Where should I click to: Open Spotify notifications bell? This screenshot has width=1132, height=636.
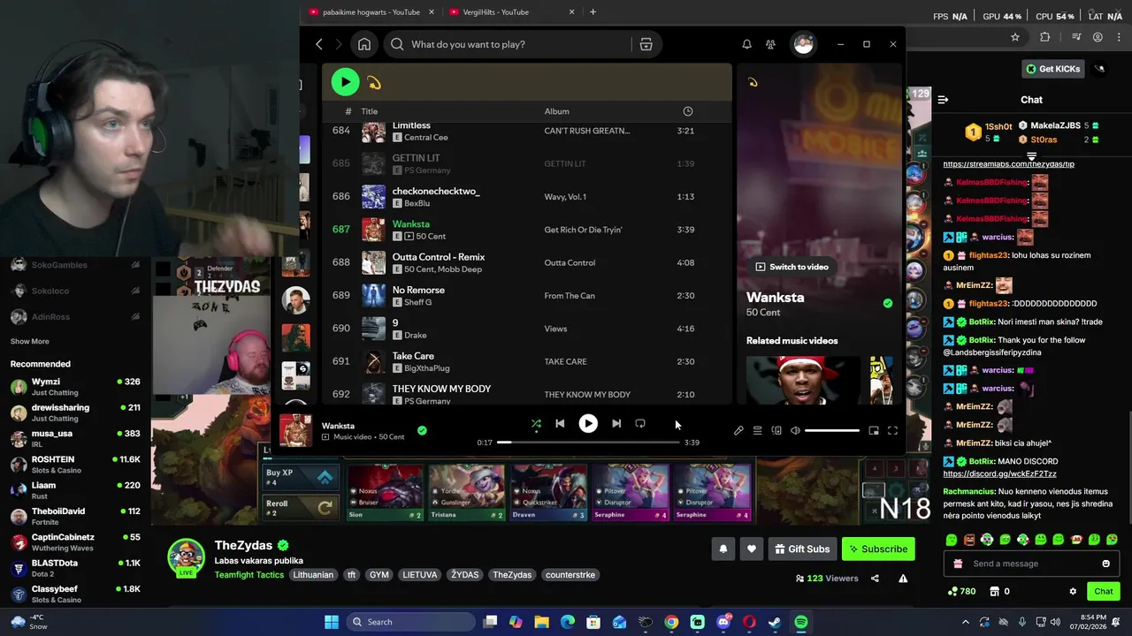(746, 44)
